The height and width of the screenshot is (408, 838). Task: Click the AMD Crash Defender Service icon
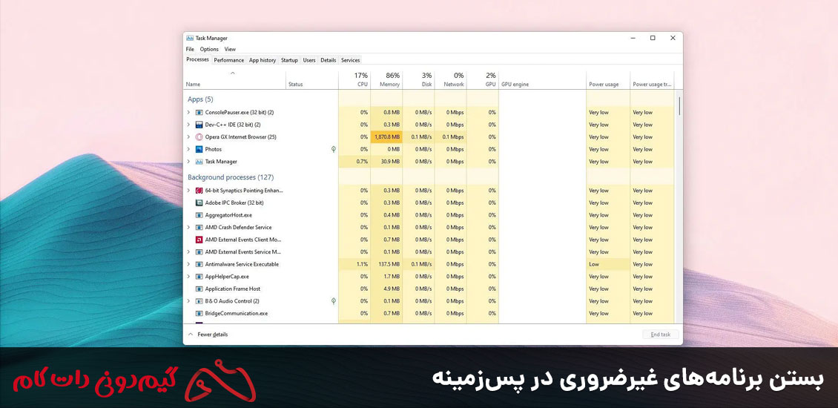tap(199, 227)
